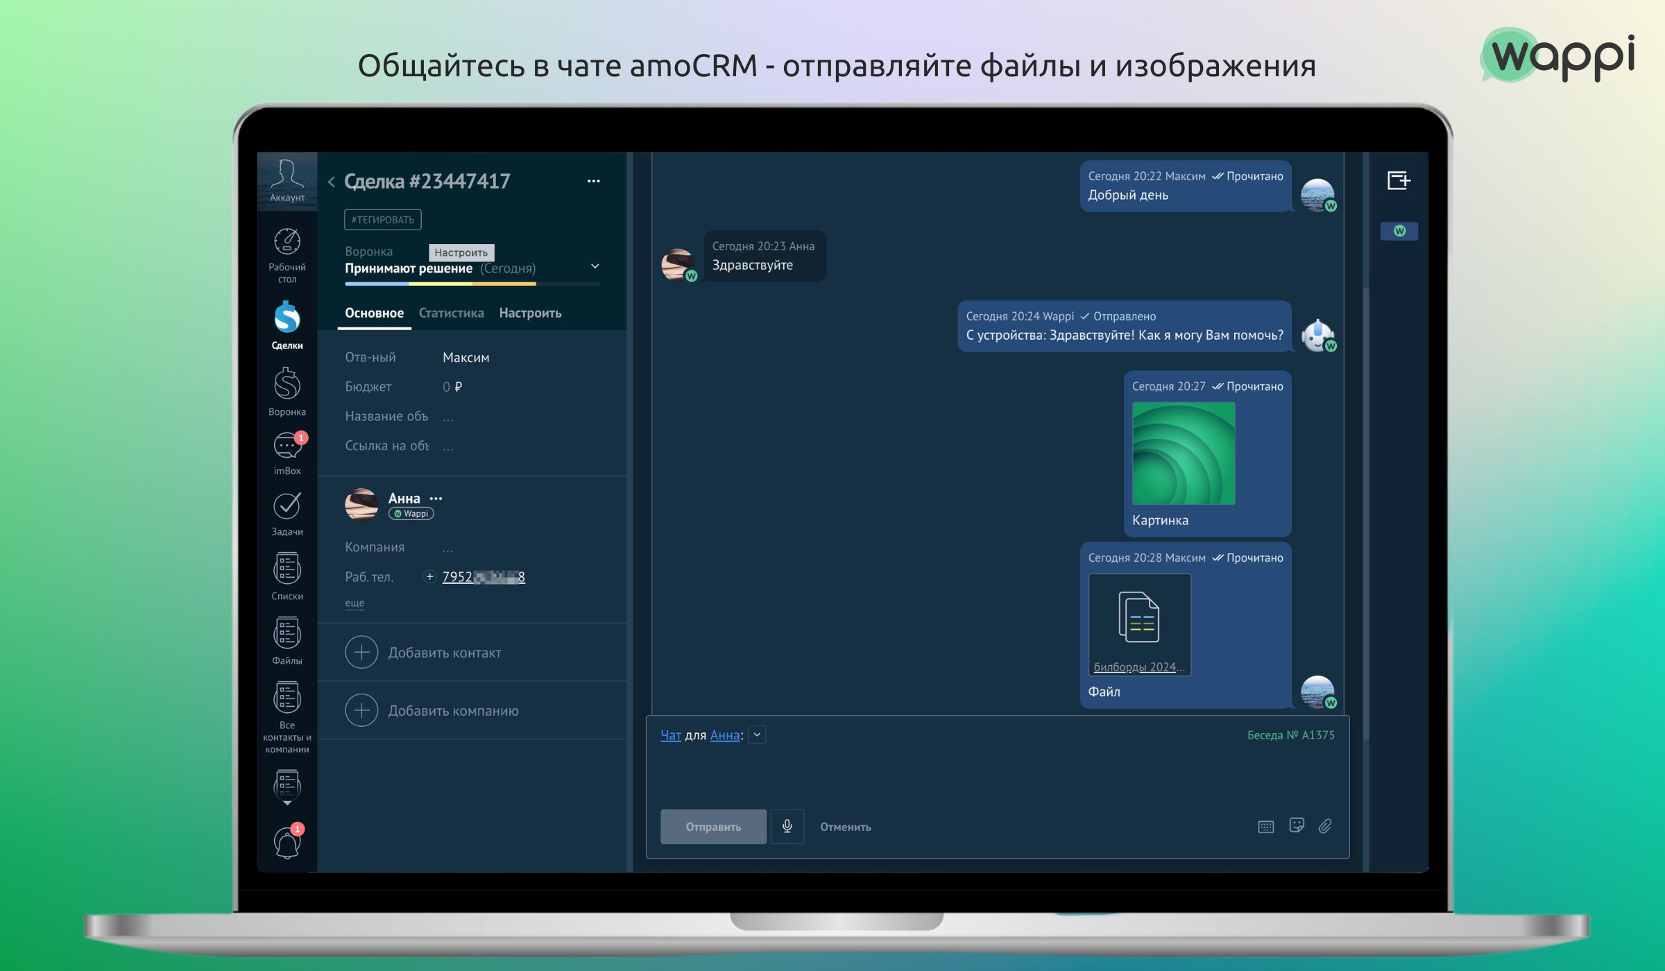The height and width of the screenshot is (971, 1665).
Task: Click the #ТЕГИРОВАТЬ tag button
Action: point(383,220)
